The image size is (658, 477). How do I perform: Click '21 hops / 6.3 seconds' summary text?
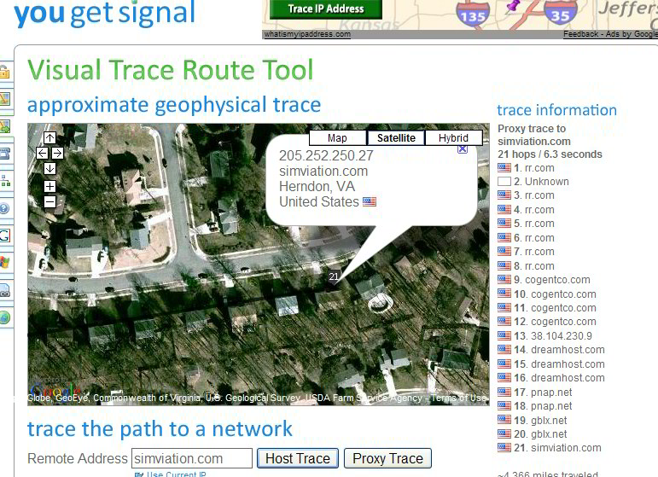click(x=550, y=154)
